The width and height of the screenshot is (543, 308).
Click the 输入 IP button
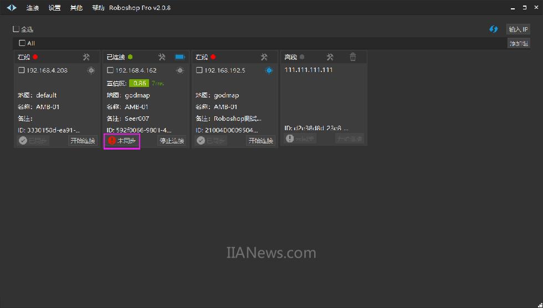pos(518,29)
